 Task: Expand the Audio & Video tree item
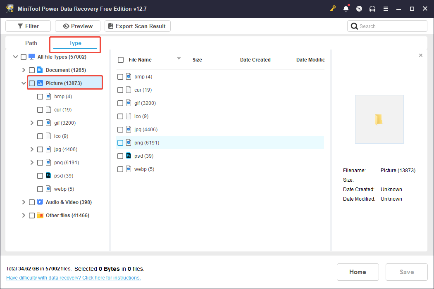pos(24,202)
